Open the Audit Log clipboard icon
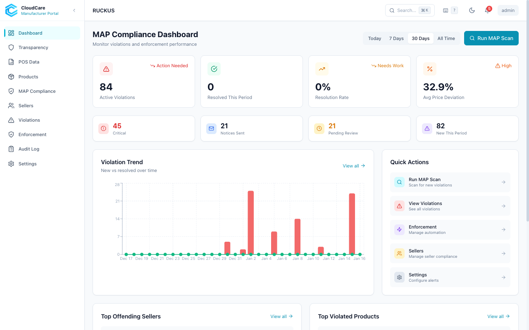529x330 pixels. point(11,148)
